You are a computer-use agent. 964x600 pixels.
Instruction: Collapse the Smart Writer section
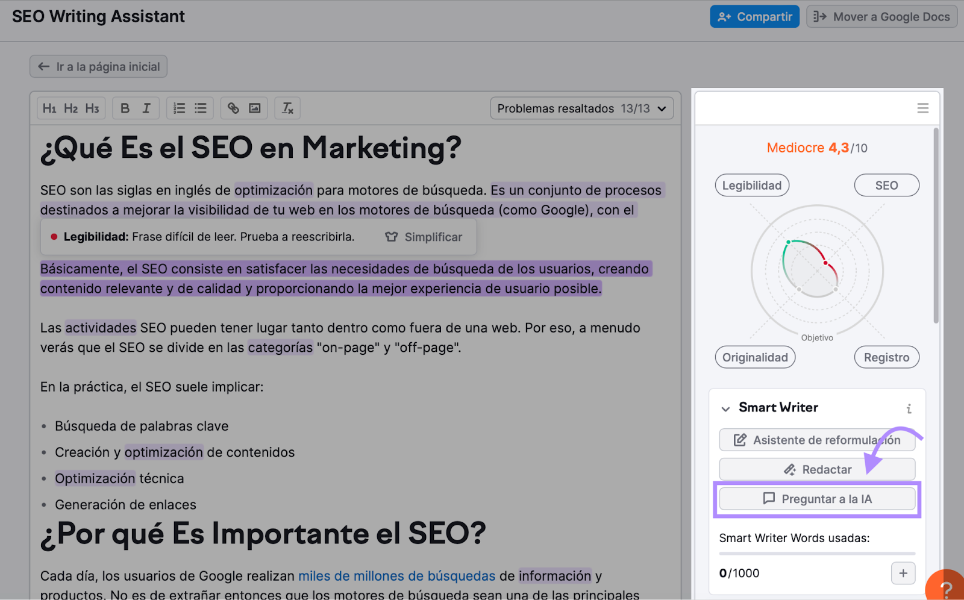[x=726, y=408]
